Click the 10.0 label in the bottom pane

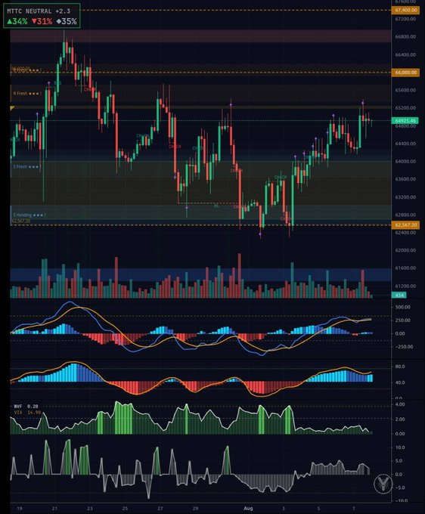pyautogui.click(x=400, y=447)
